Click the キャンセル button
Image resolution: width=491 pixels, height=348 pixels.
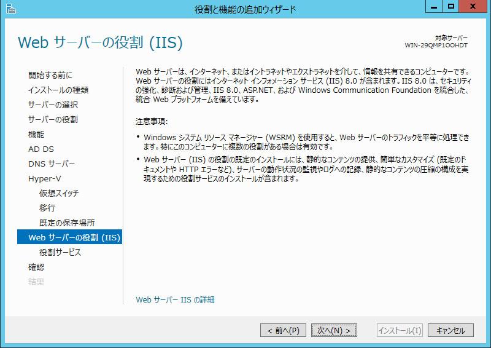tap(450, 330)
